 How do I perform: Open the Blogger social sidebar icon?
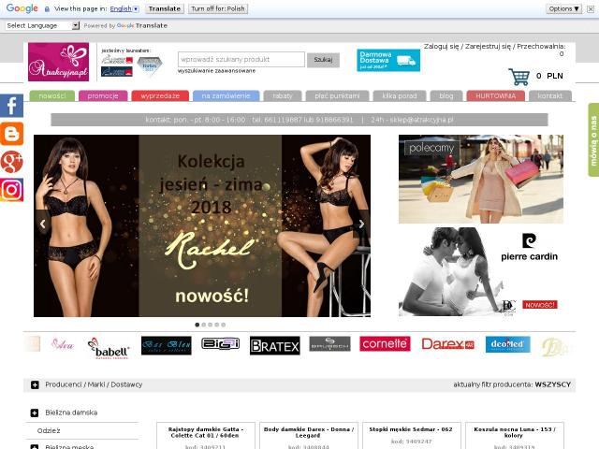(11, 134)
